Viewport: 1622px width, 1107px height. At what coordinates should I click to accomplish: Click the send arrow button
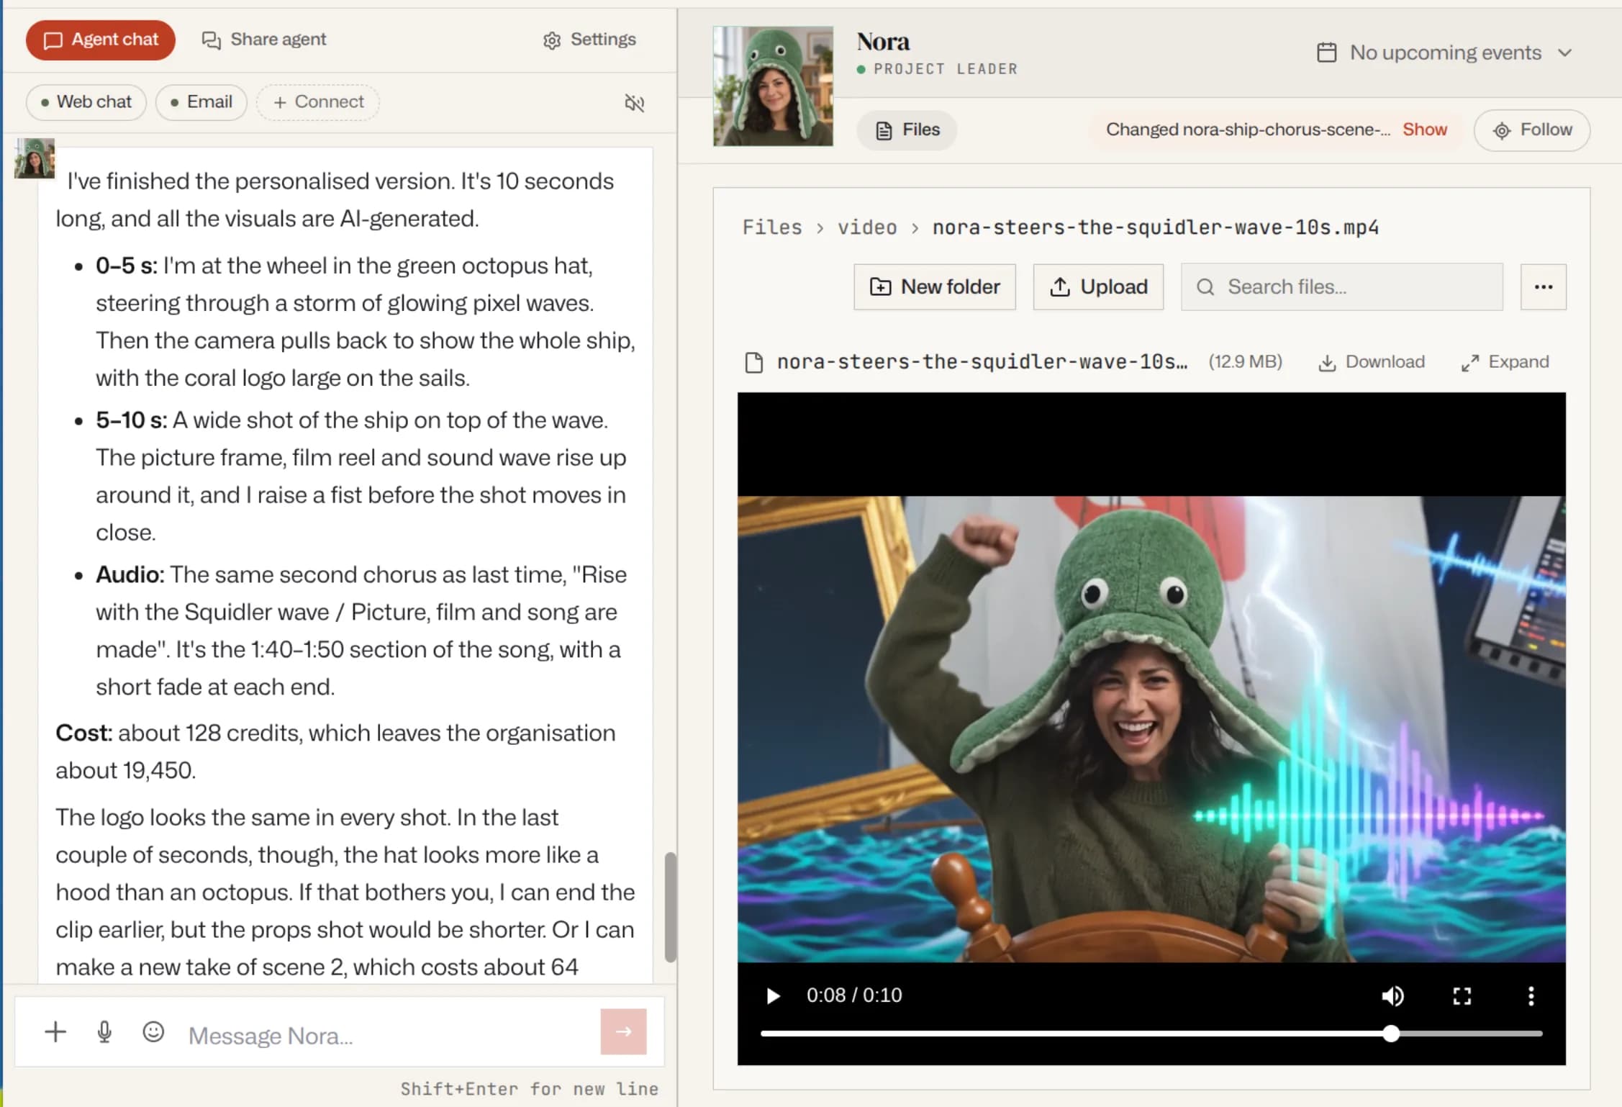click(623, 1031)
